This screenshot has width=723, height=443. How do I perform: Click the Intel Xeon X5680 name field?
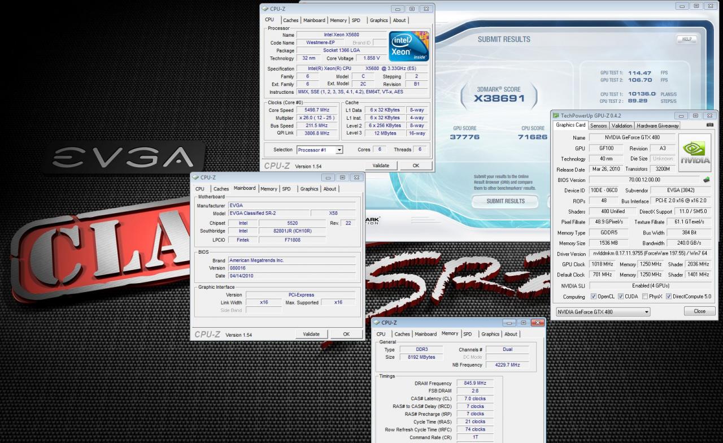341,35
